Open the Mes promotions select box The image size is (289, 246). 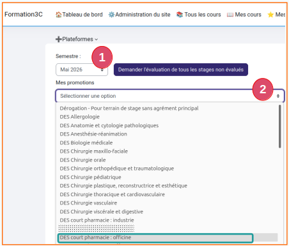pos(170,96)
